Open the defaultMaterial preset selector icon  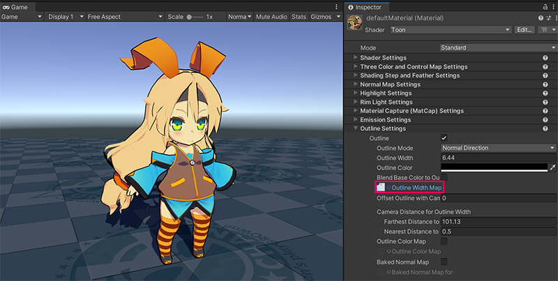click(548, 18)
